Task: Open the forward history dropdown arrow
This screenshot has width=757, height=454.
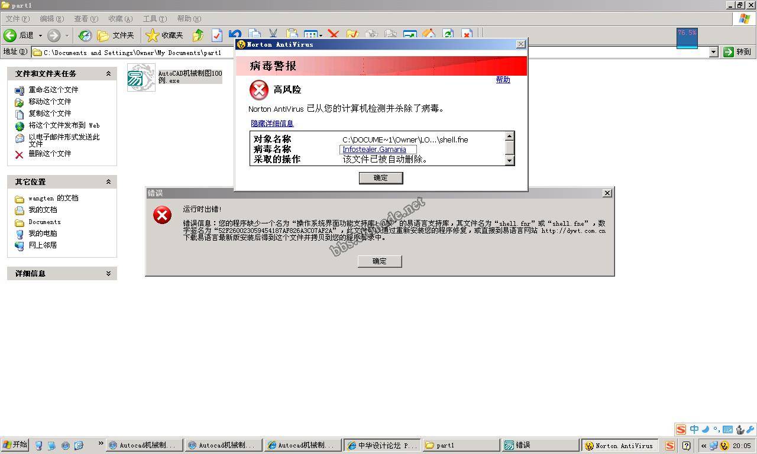Action: pos(67,35)
